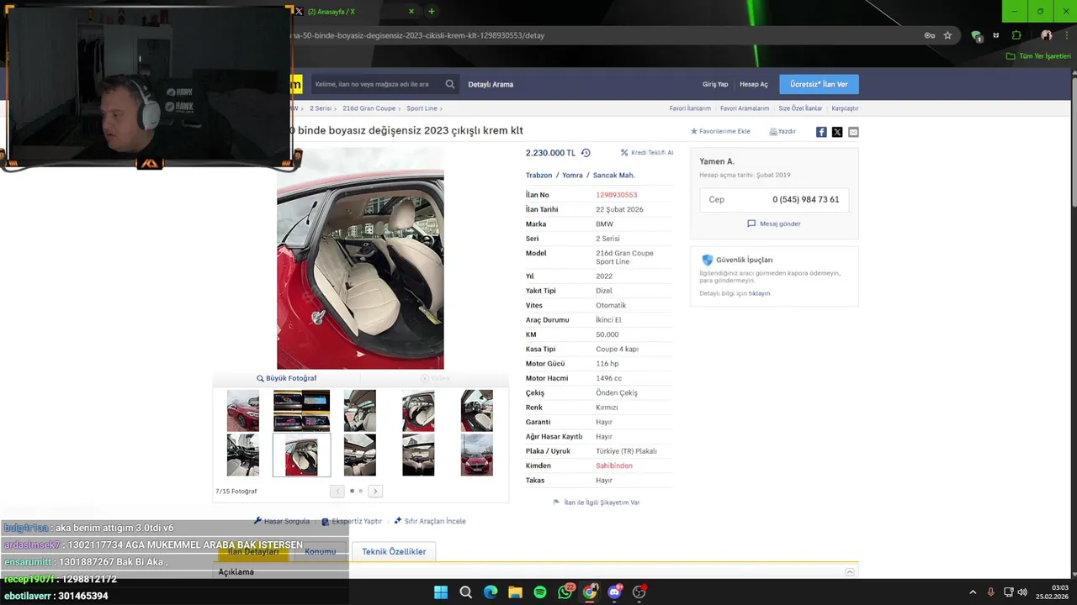Print the listing with Yazdır

tap(783, 132)
